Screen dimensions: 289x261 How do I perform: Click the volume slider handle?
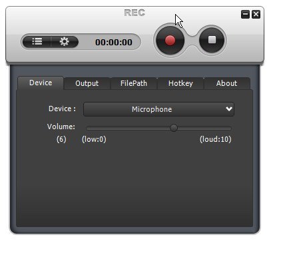[174, 128]
